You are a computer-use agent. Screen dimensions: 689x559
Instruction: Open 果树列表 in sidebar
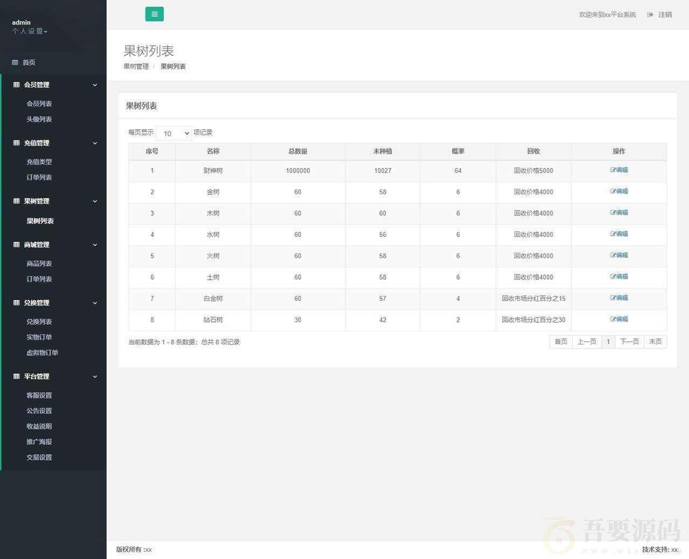40,221
